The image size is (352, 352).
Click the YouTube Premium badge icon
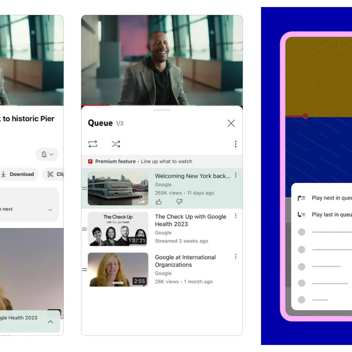tap(90, 161)
